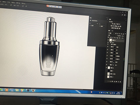Open the search icon at top right
The height and width of the screenshot is (105, 140).
pyautogui.click(x=122, y=15)
